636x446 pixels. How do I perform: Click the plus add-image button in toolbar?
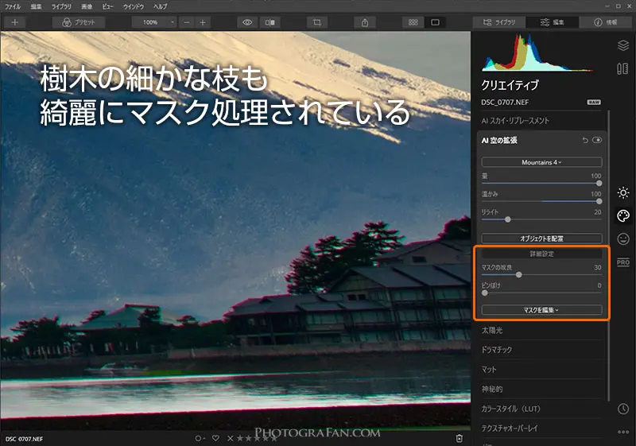[15, 22]
